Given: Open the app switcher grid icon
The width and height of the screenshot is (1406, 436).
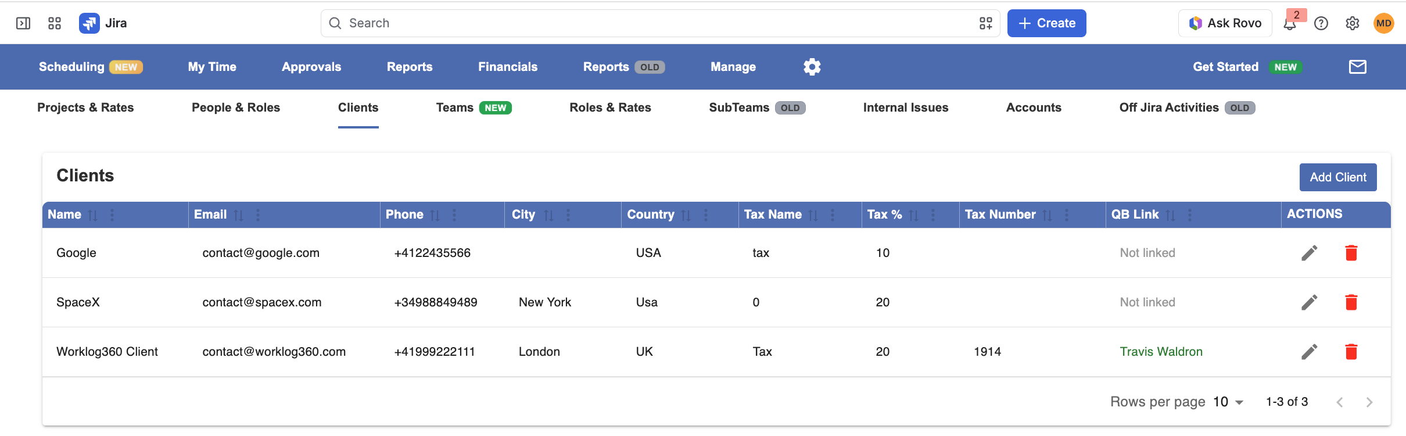Looking at the screenshot, I should click(55, 23).
